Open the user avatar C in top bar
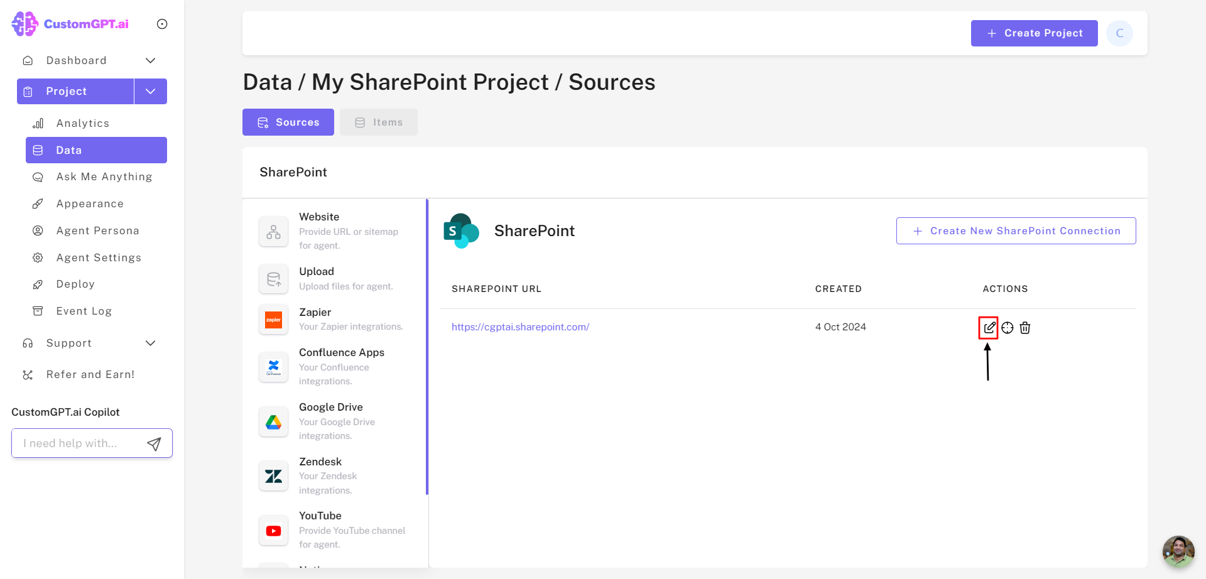This screenshot has width=1206, height=579. (1119, 33)
